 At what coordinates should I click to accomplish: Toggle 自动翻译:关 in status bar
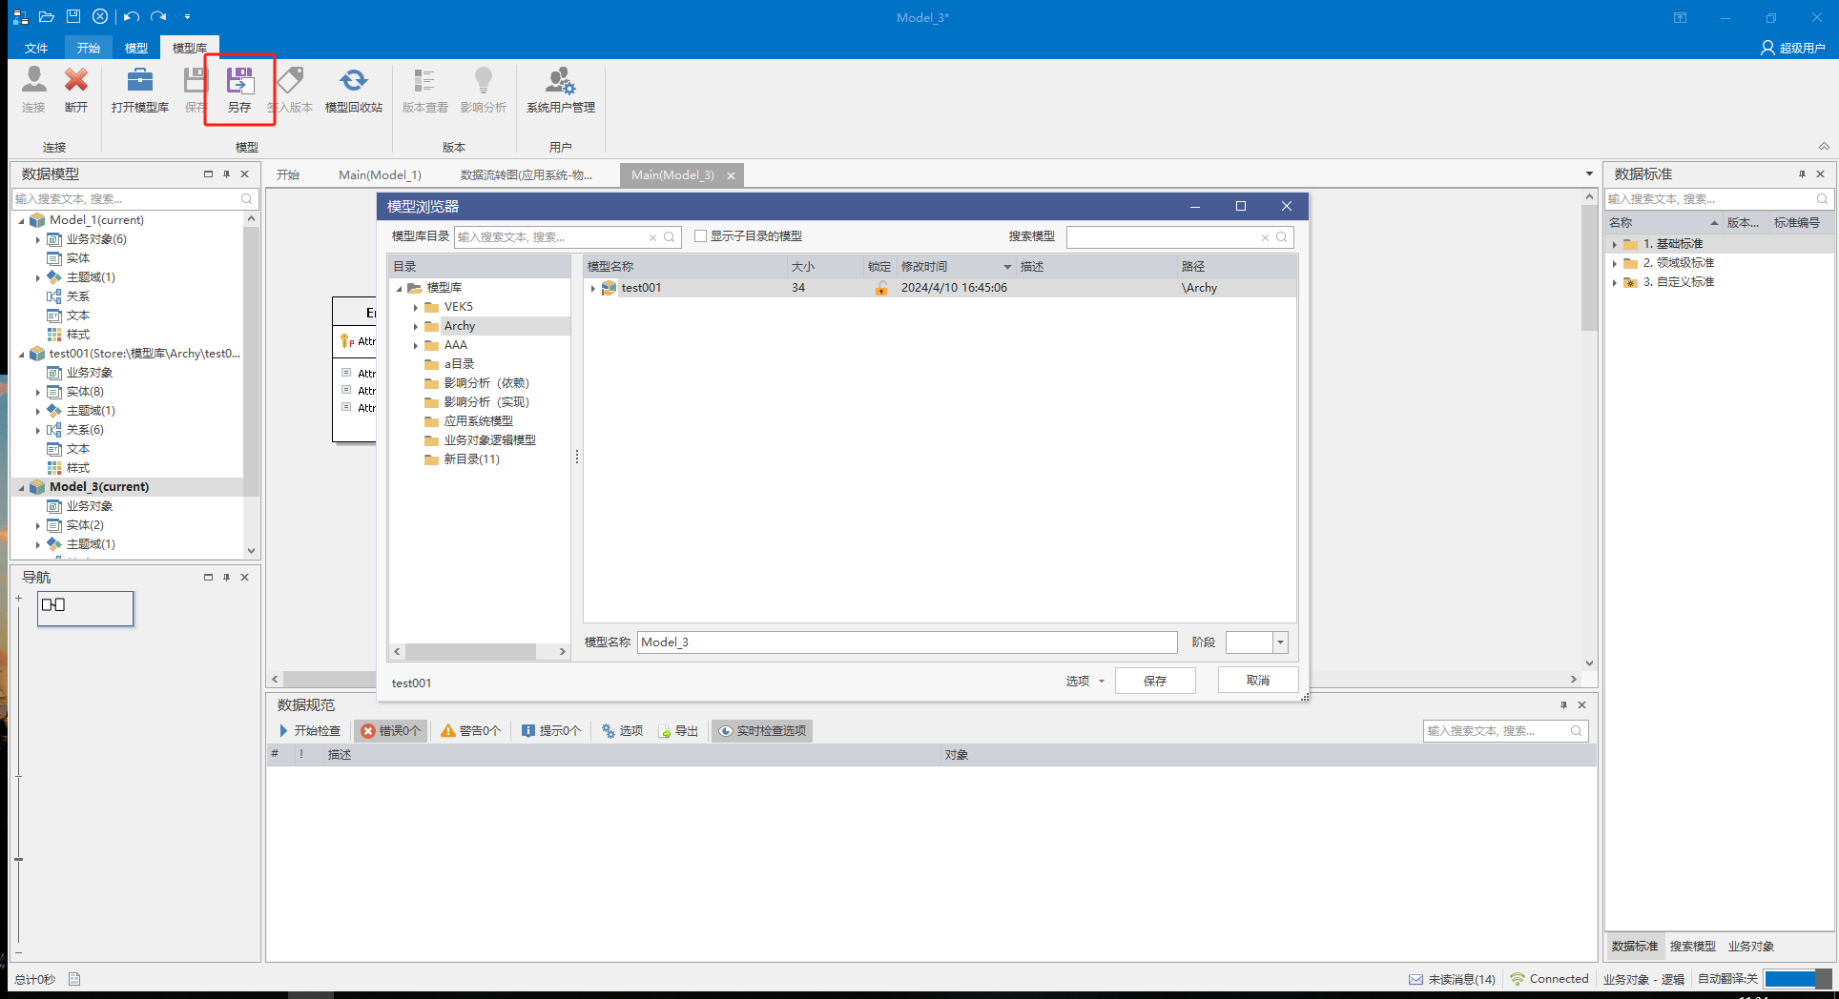(1727, 979)
